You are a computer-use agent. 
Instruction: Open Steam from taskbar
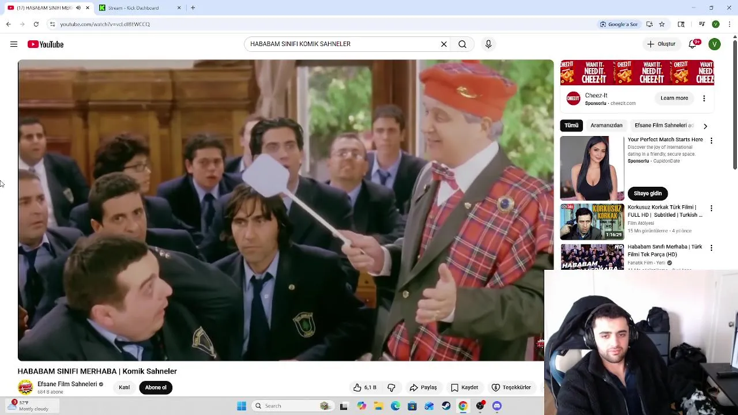tap(446, 406)
